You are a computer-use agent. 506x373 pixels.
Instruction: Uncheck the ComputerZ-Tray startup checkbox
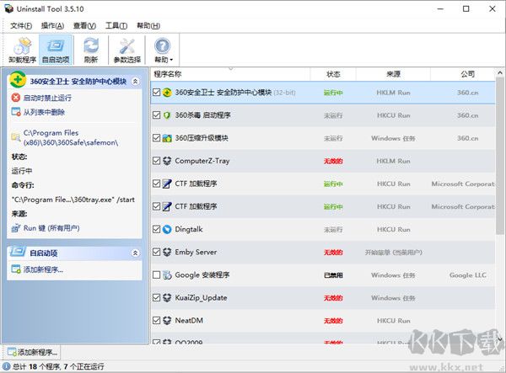click(156, 160)
